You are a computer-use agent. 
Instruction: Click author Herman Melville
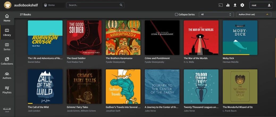(231, 62)
